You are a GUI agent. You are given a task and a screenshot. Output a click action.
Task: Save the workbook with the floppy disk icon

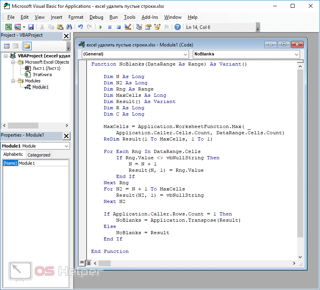click(x=31, y=27)
